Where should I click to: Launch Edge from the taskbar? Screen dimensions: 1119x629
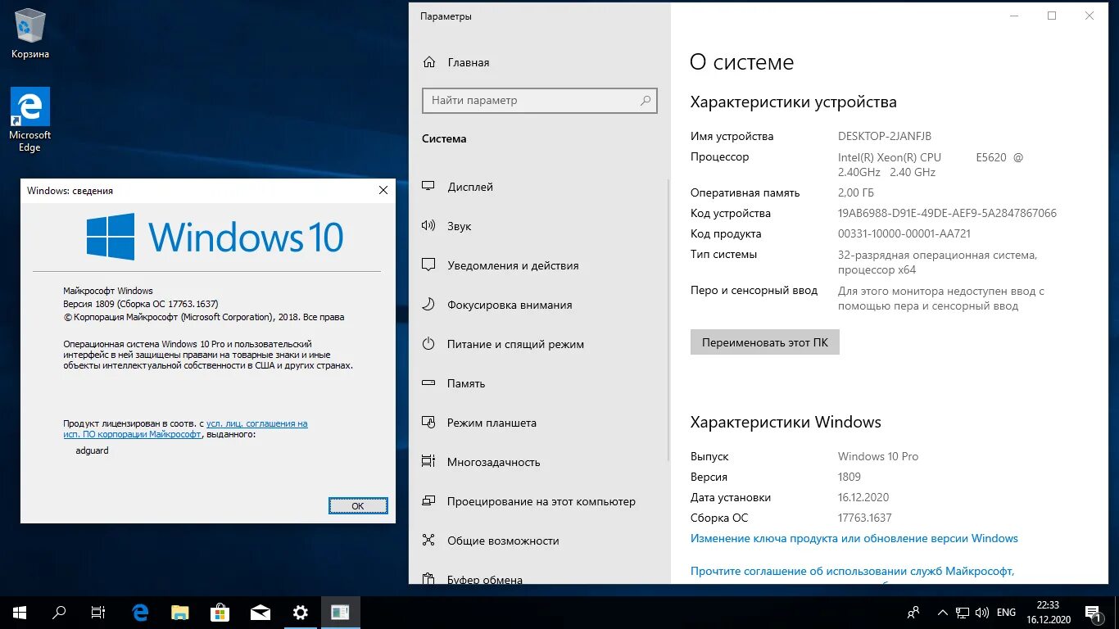[x=140, y=613]
